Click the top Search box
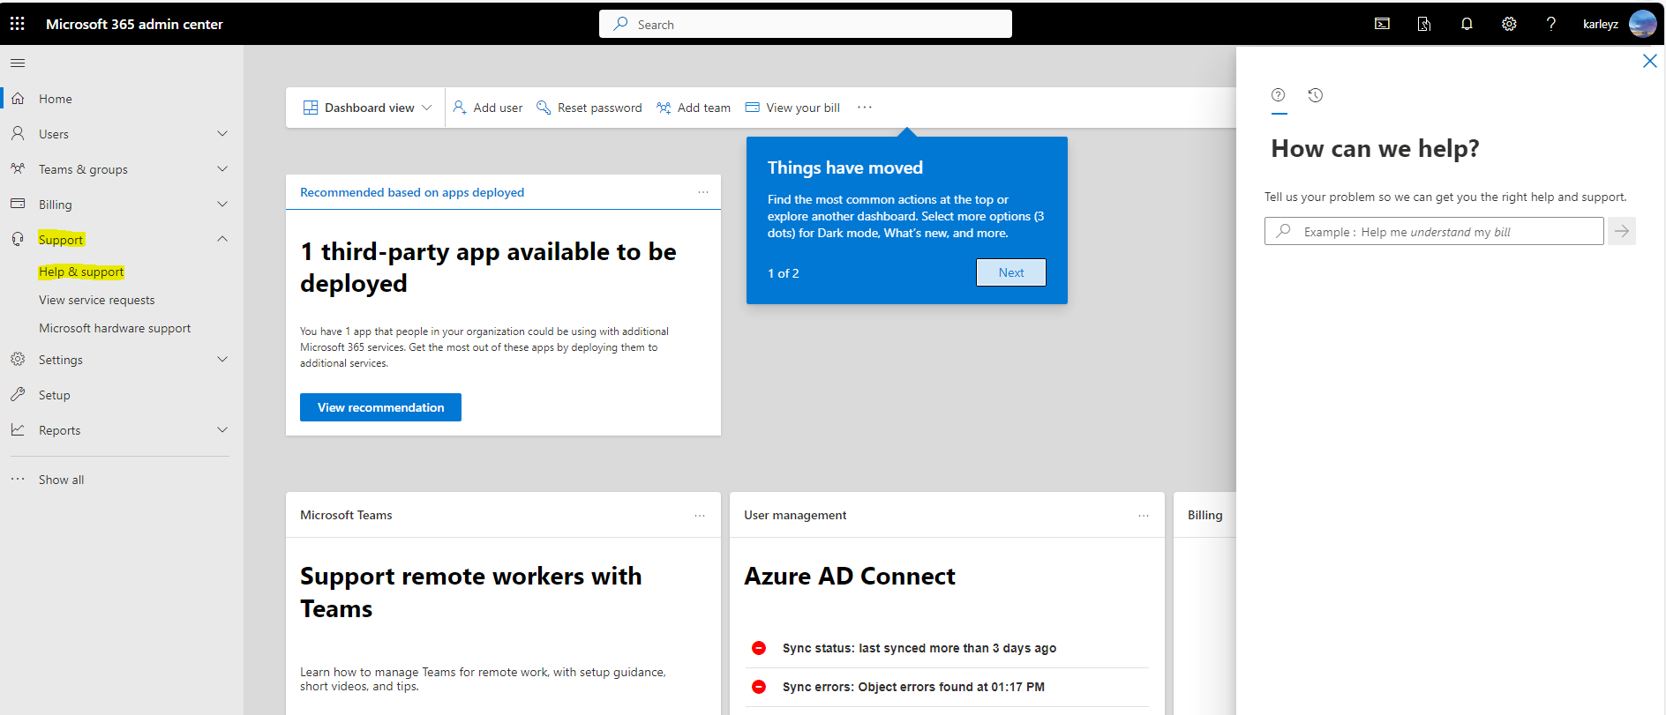This screenshot has width=1666, height=715. point(806,24)
